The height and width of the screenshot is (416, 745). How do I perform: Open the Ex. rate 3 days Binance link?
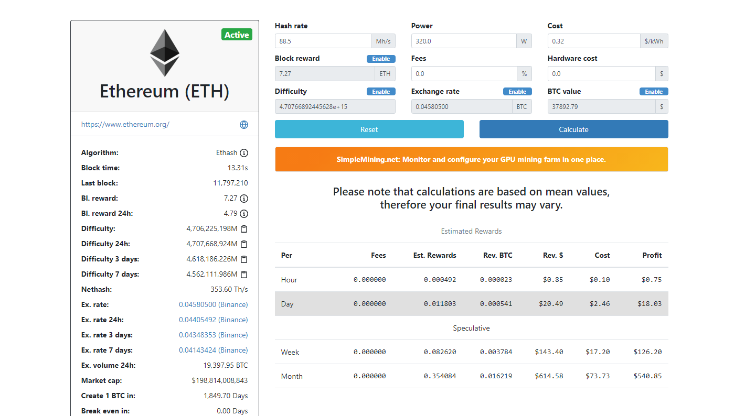point(214,335)
